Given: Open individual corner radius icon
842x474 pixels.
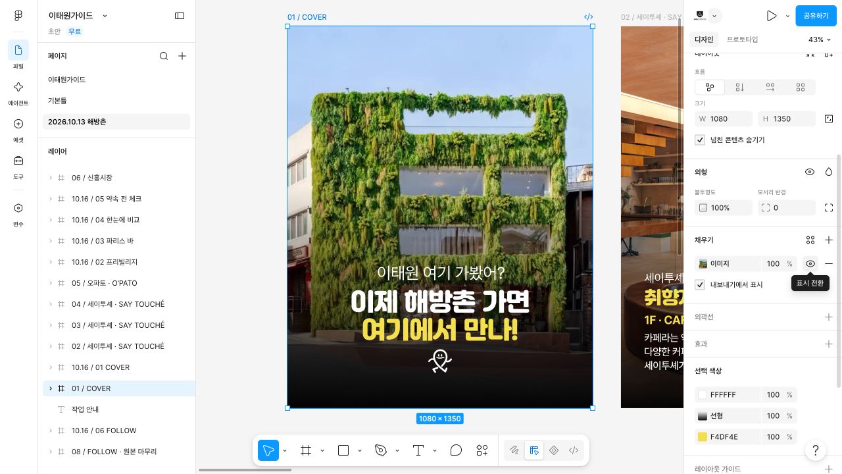Looking at the screenshot, I should pos(829,207).
